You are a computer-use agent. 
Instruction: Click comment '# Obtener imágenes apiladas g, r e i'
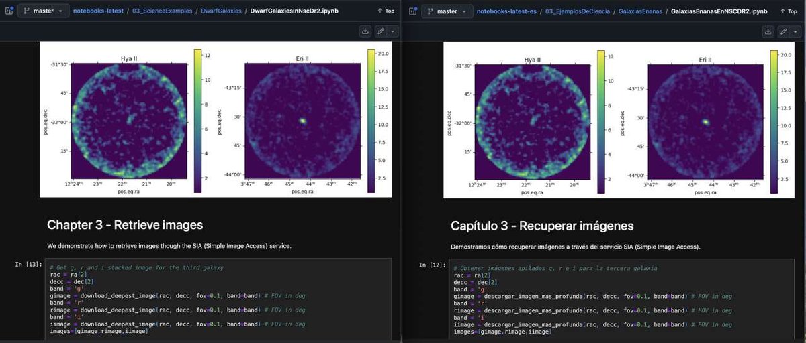click(555, 267)
